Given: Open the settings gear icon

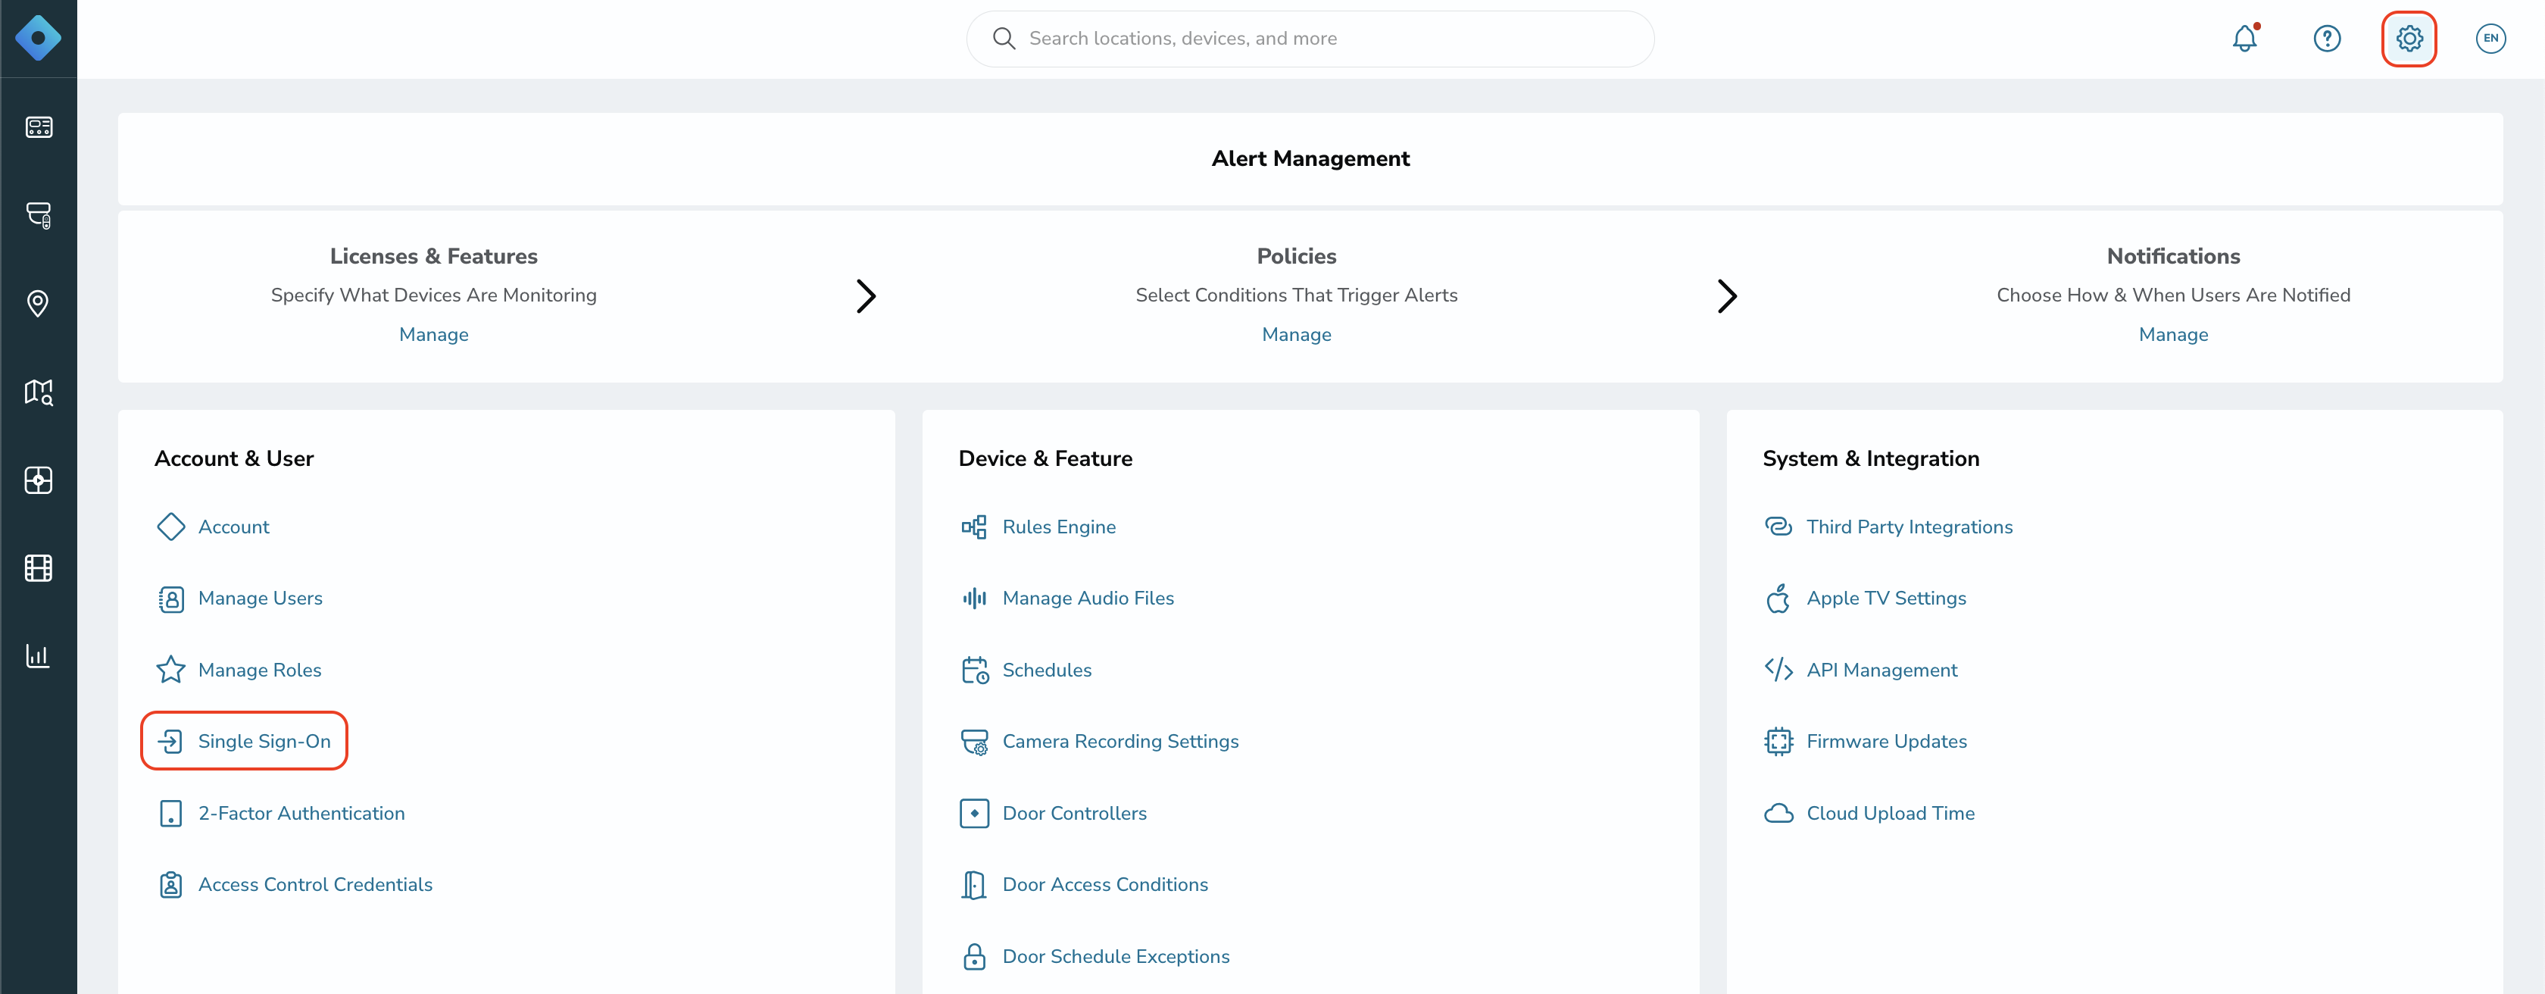Looking at the screenshot, I should pos(2409,39).
